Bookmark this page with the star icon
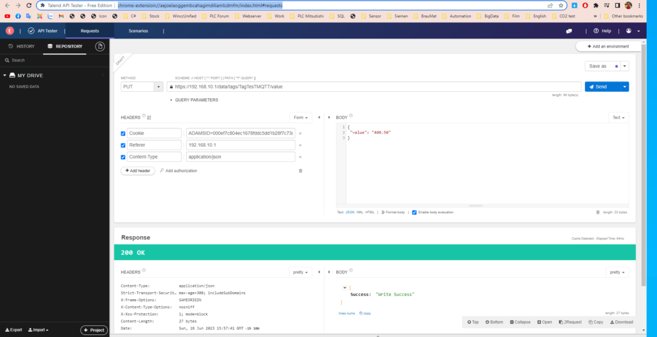Viewport: 657px width, 337px height. tap(561, 5)
